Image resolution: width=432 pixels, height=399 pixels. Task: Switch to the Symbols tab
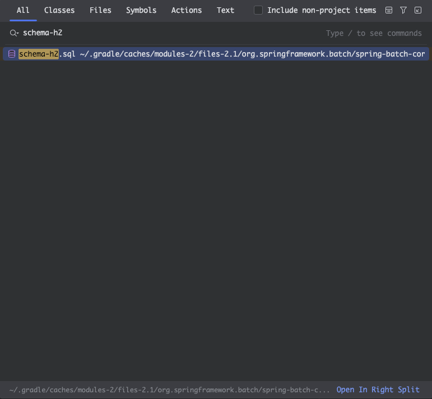(x=141, y=11)
